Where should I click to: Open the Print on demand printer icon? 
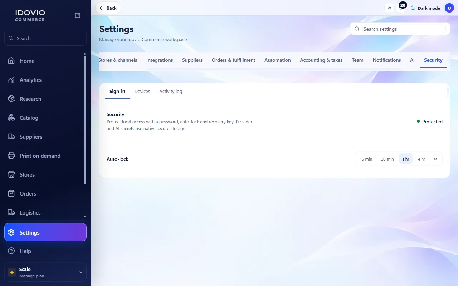(11, 156)
